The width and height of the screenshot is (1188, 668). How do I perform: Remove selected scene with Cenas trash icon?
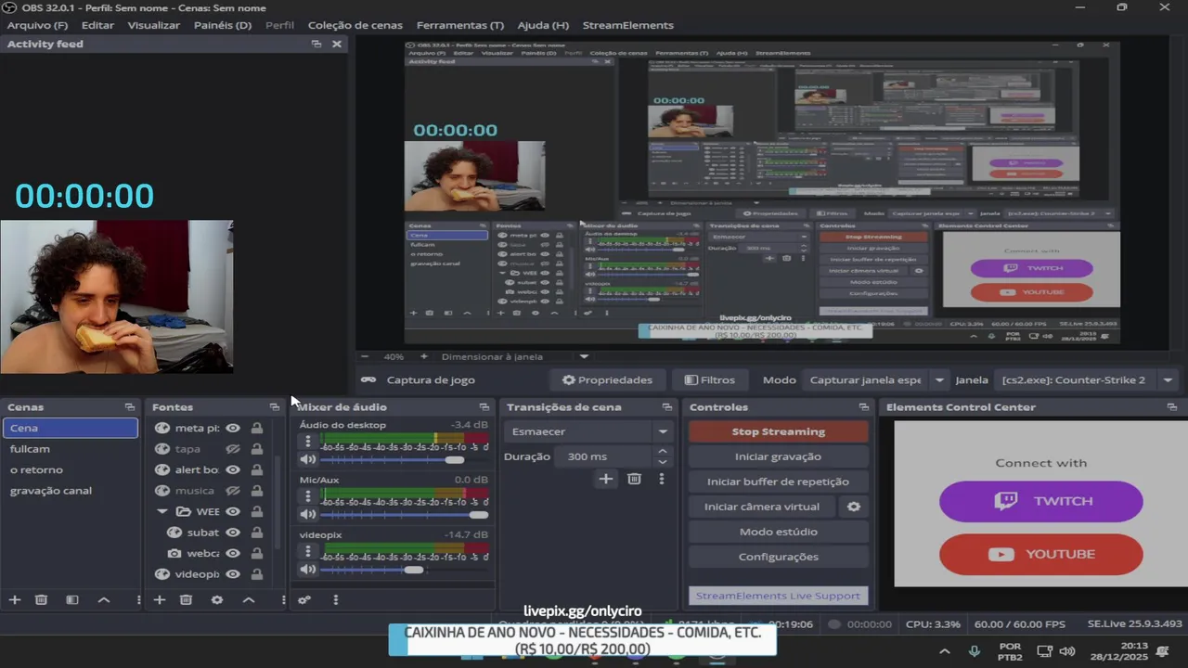tap(41, 600)
